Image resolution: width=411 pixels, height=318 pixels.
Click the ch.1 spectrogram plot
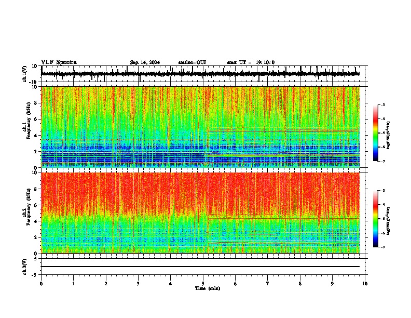tap(200, 127)
